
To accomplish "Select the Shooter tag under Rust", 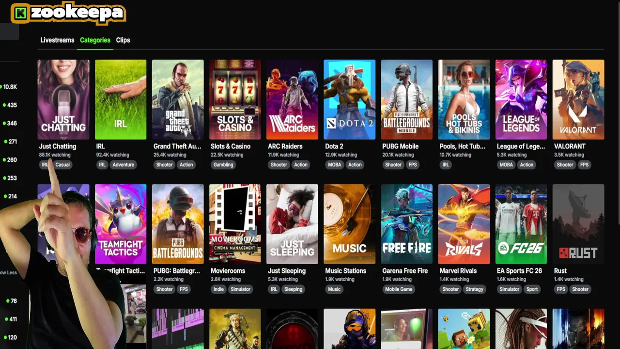I will [x=580, y=289].
